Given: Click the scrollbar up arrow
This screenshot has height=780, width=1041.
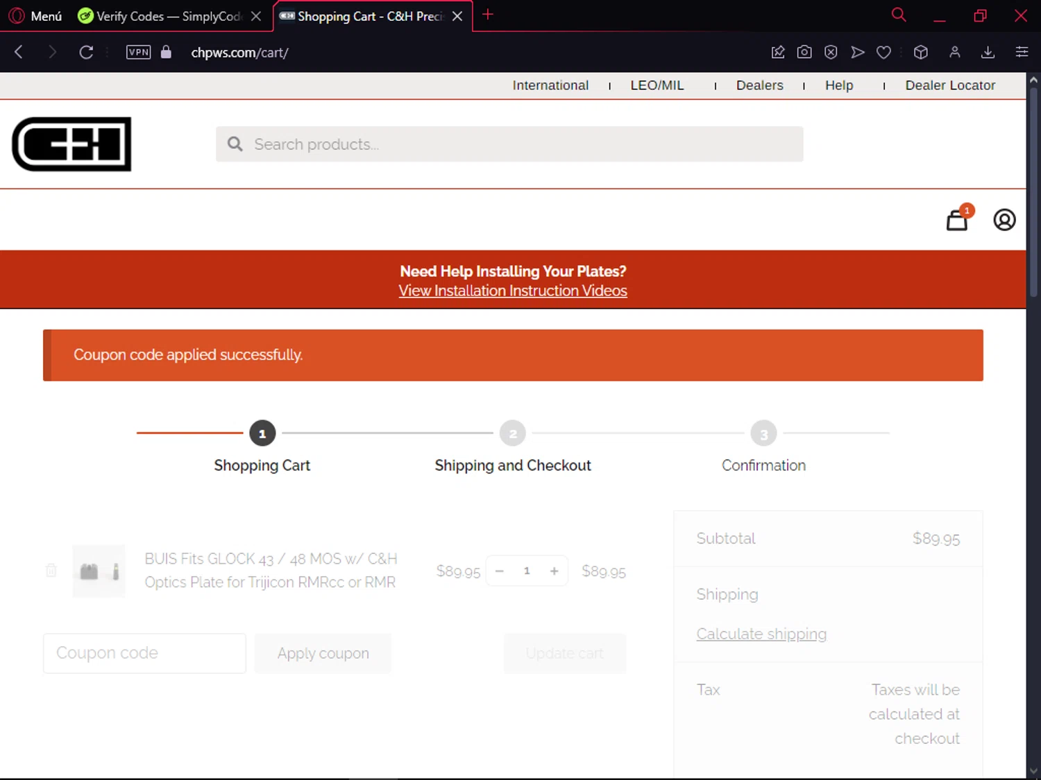Looking at the screenshot, I should click(1033, 80).
